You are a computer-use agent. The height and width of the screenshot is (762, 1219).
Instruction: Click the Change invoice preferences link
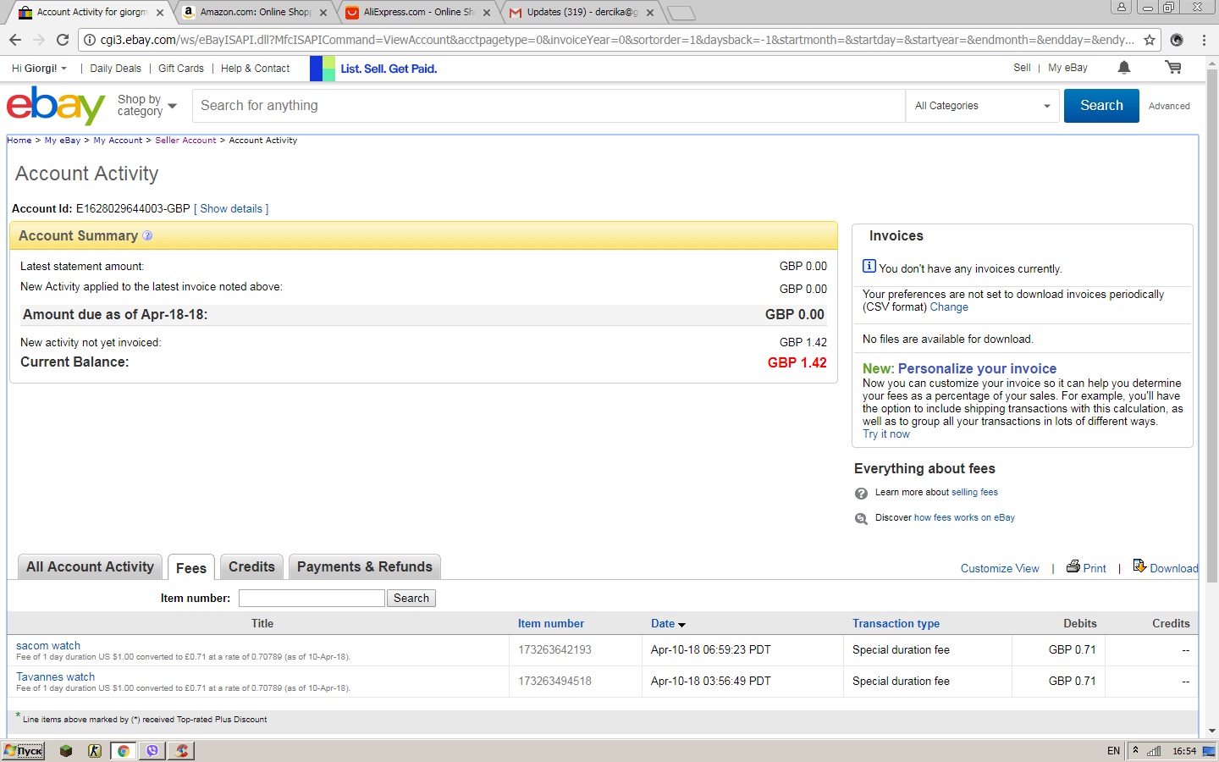(949, 307)
